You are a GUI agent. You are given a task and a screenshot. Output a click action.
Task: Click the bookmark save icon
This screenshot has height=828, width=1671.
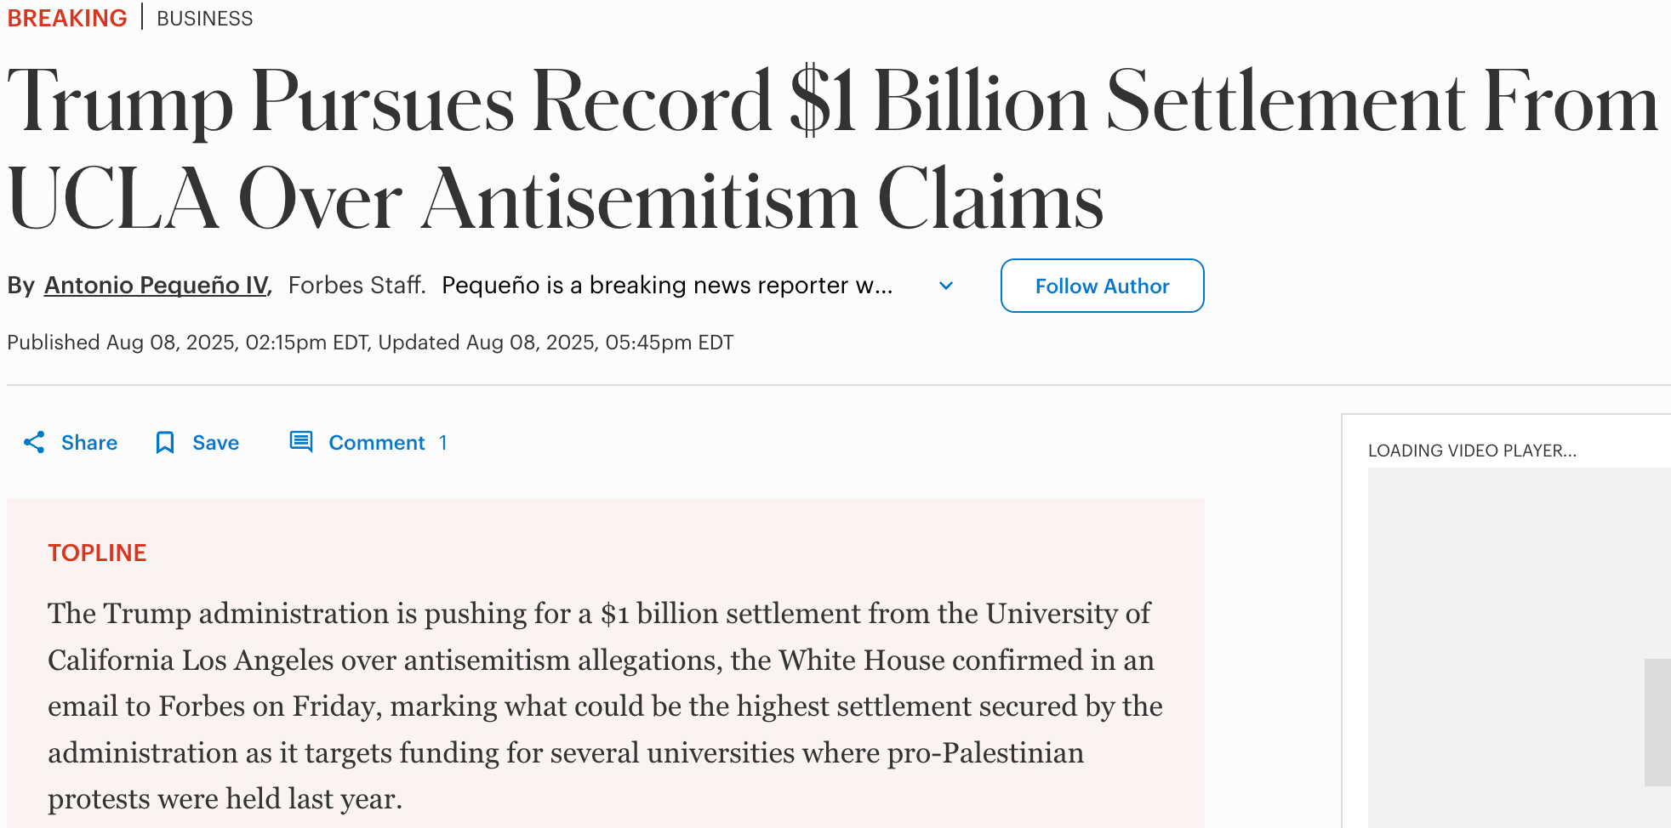(x=165, y=442)
